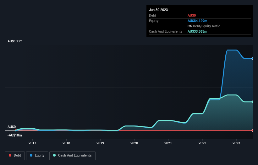The width and height of the screenshot is (258, 165).
Task: Click the 2022 x-axis label
Action: coord(202,143)
